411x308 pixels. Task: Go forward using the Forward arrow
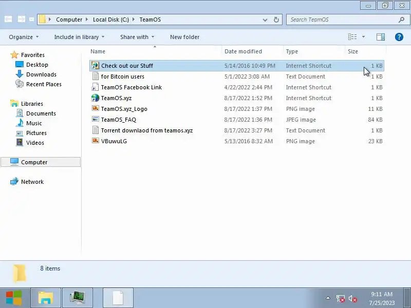(21, 19)
